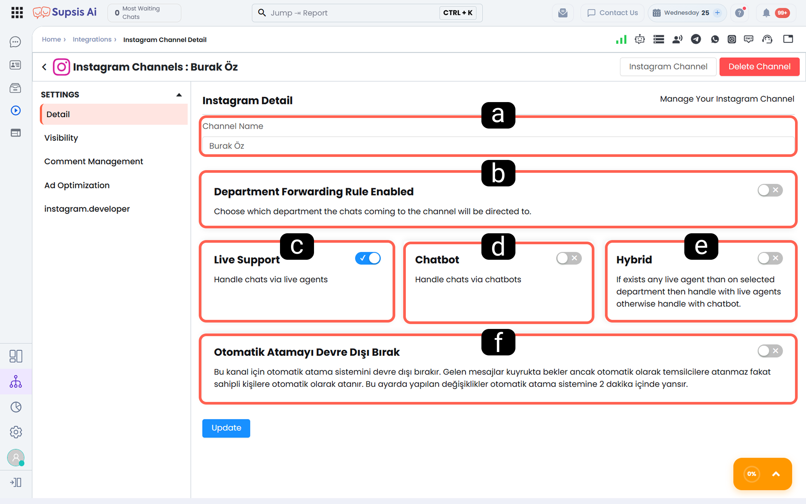Expand the orange widget with up chevron
806x504 pixels.
pos(776,474)
